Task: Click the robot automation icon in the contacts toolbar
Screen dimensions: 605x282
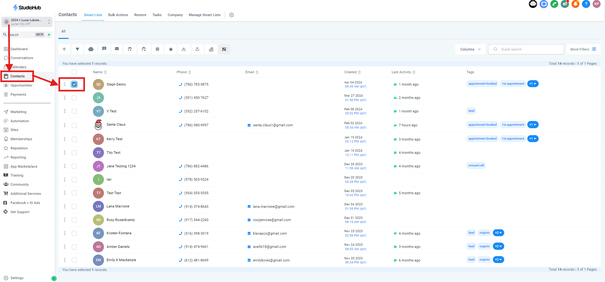Action: pos(91,49)
